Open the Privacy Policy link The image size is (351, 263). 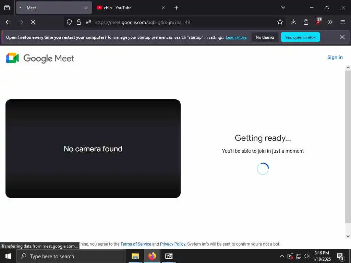pos(173,244)
